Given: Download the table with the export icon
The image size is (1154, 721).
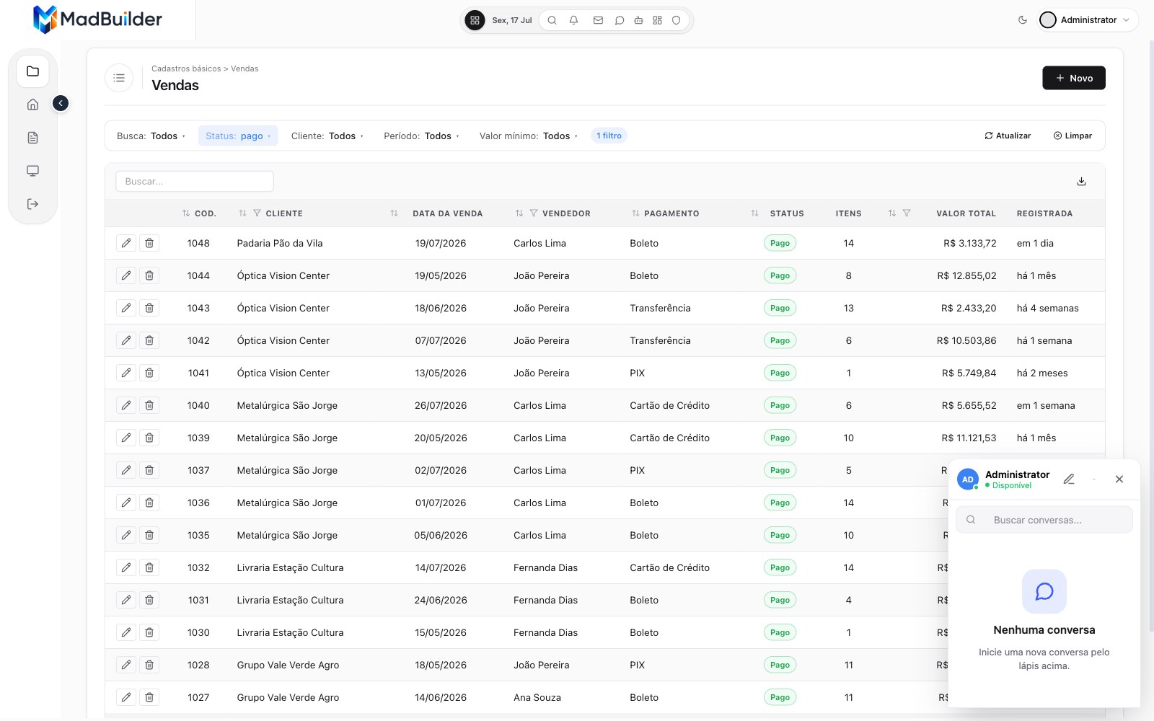Looking at the screenshot, I should coord(1081,182).
